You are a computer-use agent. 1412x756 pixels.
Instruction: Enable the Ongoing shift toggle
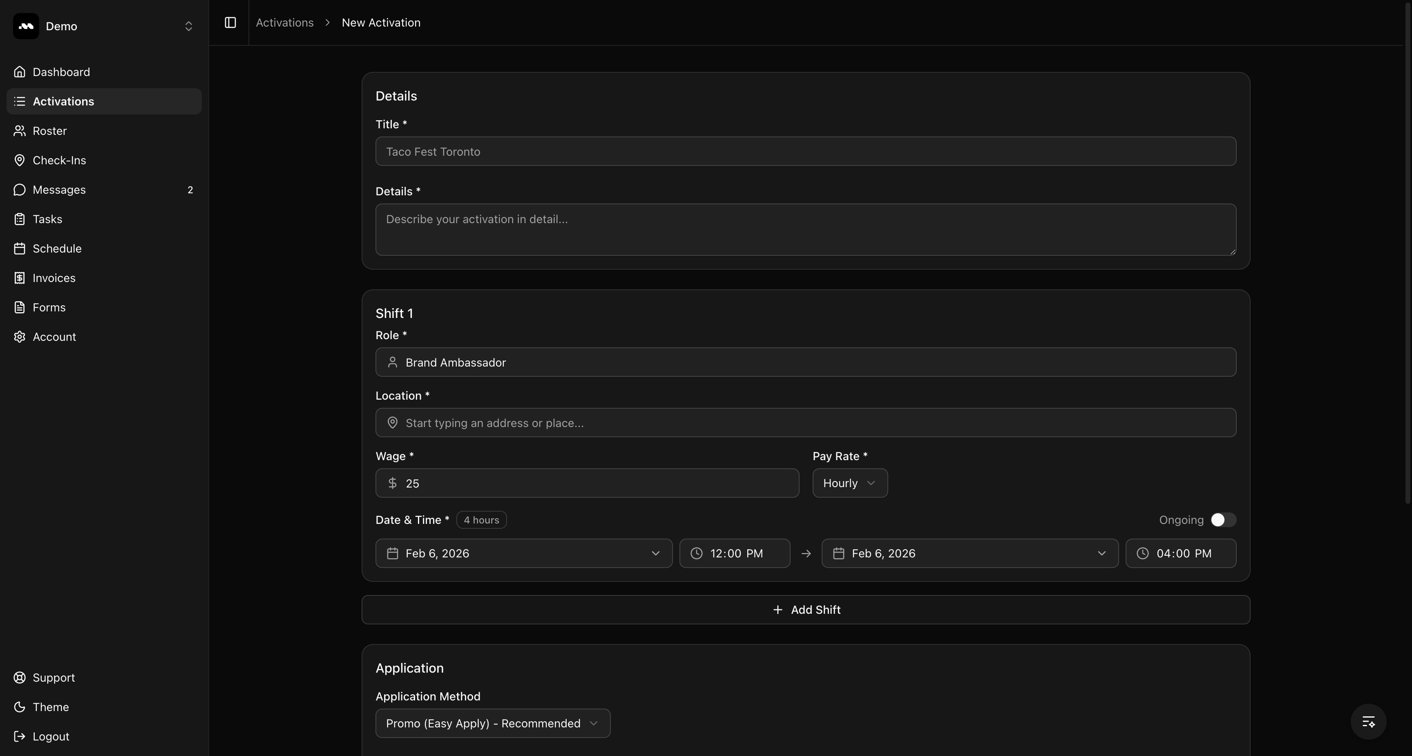point(1222,520)
